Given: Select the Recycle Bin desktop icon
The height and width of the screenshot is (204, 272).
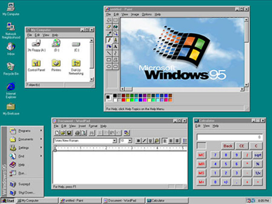Looking at the screenshot, I should pyautogui.click(x=11, y=69).
